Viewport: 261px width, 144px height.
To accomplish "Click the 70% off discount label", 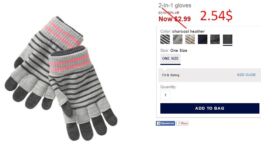I will [173, 13].
